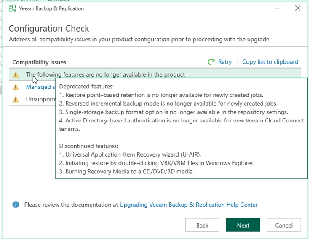The image size is (310, 242).
Task: Click warning icon next to Managed issue
Action: 16,87
